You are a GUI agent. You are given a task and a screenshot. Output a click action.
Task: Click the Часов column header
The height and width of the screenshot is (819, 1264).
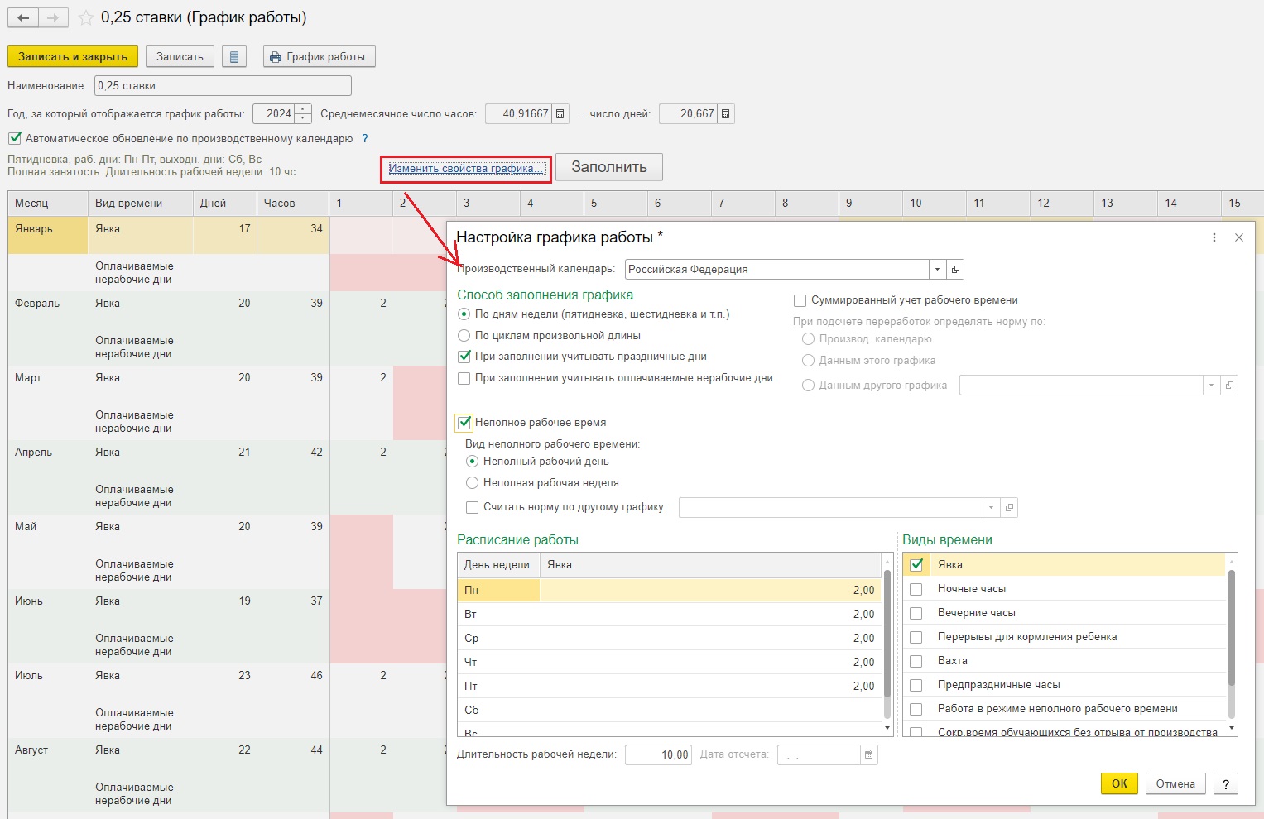(x=293, y=203)
